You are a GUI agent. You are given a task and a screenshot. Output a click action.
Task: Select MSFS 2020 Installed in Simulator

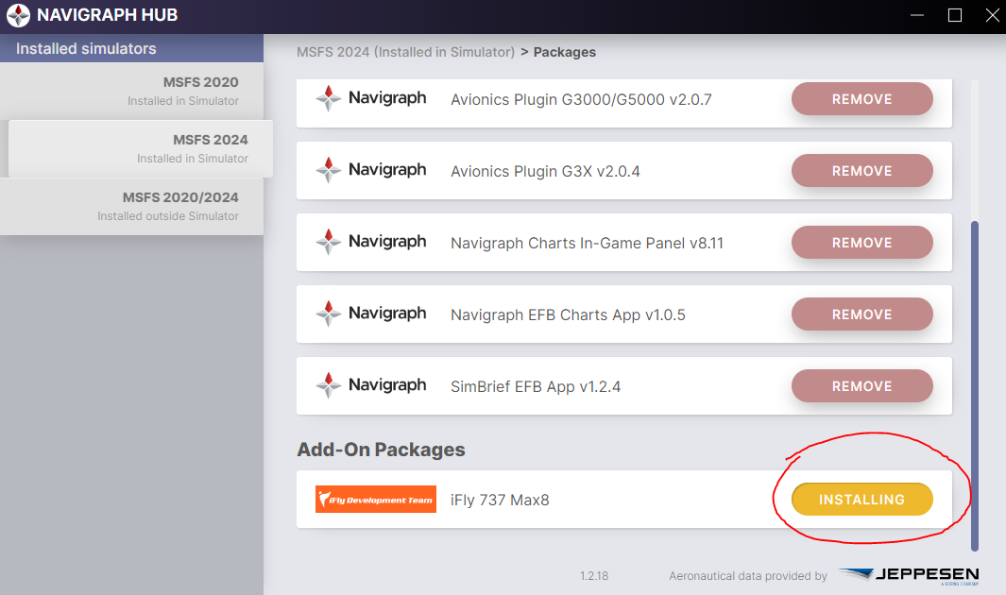pos(131,91)
